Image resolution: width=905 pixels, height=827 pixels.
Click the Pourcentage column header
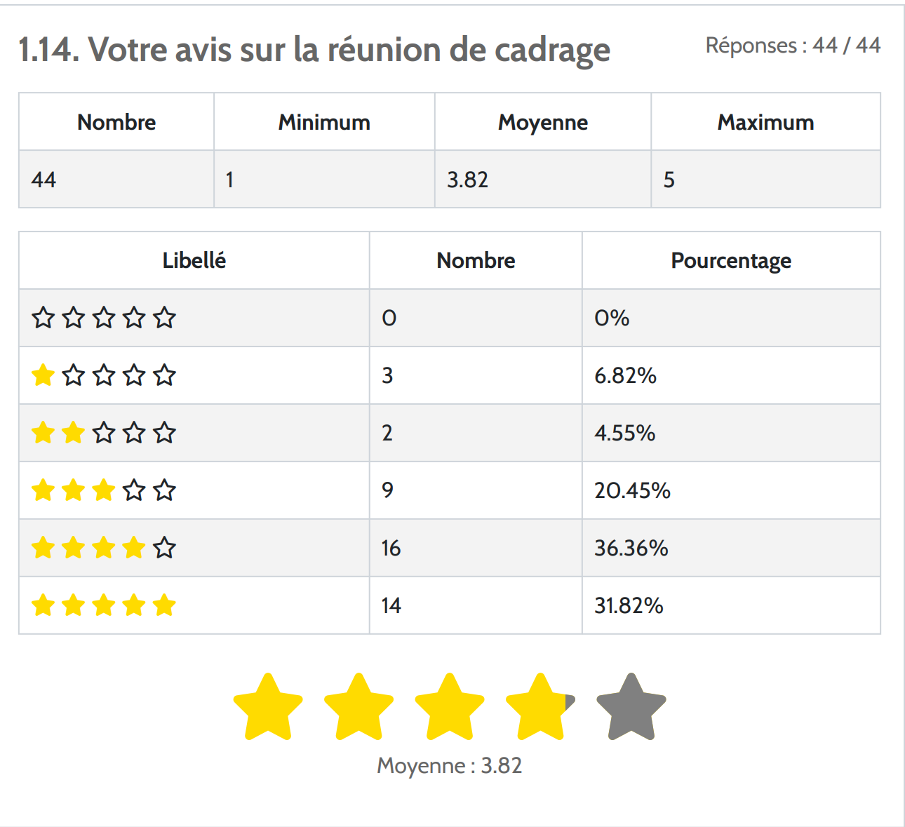731,261
